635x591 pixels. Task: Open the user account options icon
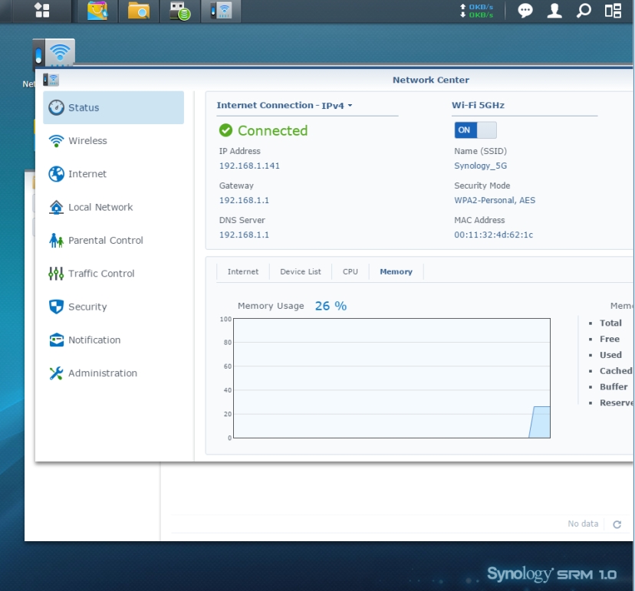(x=554, y=11)
